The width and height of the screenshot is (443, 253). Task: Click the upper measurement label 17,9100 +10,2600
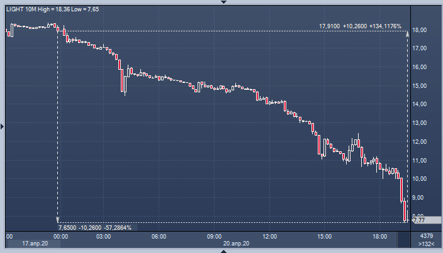tap(359, 26)
